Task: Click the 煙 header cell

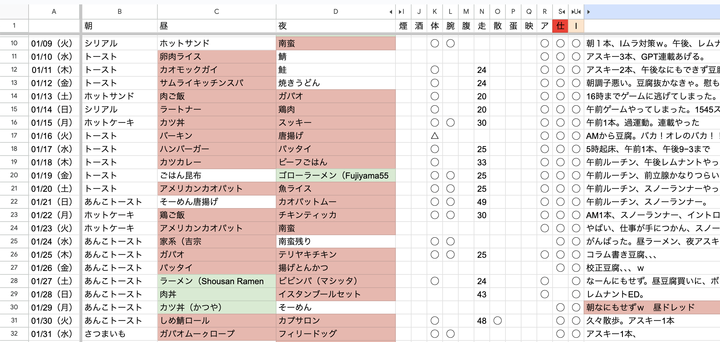Action: (x=403, y=26)
